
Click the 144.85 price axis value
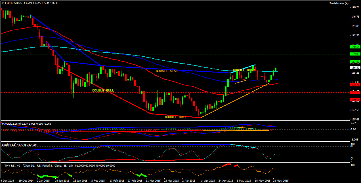pos(355,26)
